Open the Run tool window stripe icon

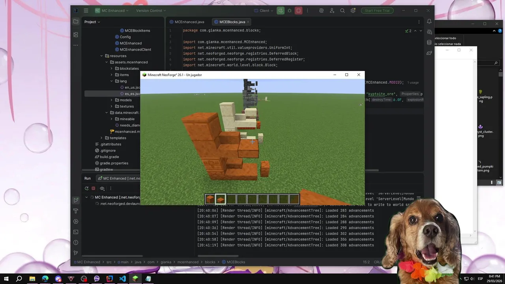76,200
